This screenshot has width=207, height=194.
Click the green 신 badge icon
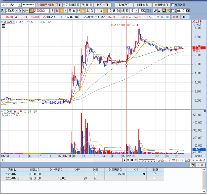[x=31, y=11]
